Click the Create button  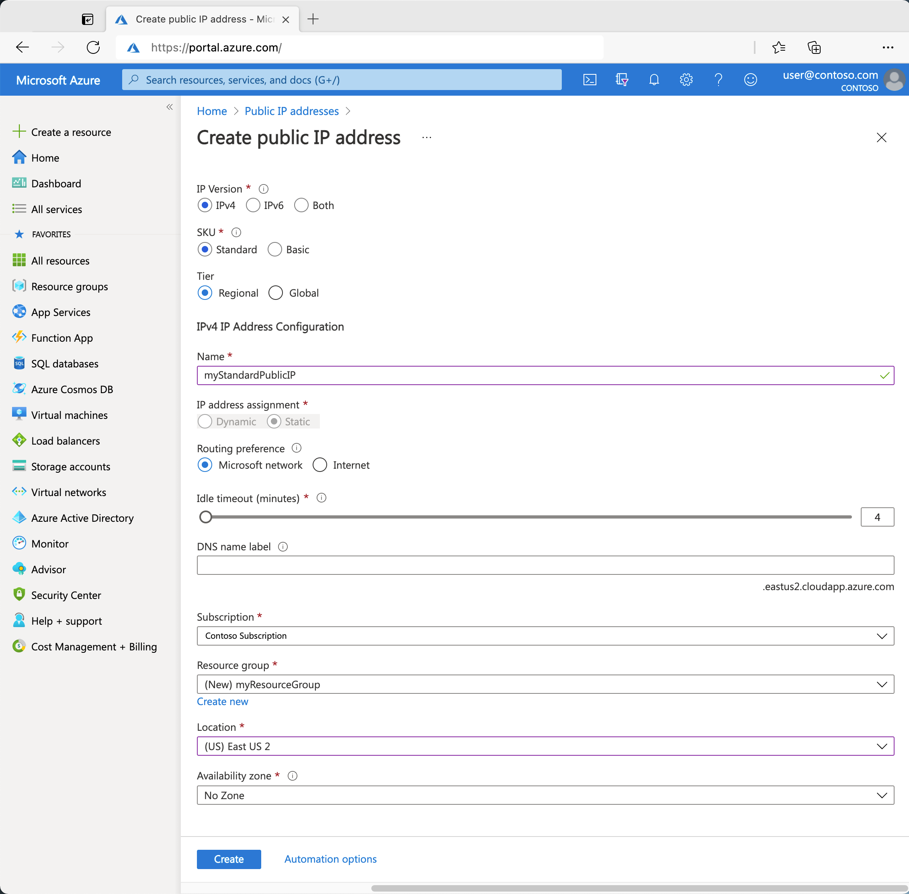pos(229,859)
